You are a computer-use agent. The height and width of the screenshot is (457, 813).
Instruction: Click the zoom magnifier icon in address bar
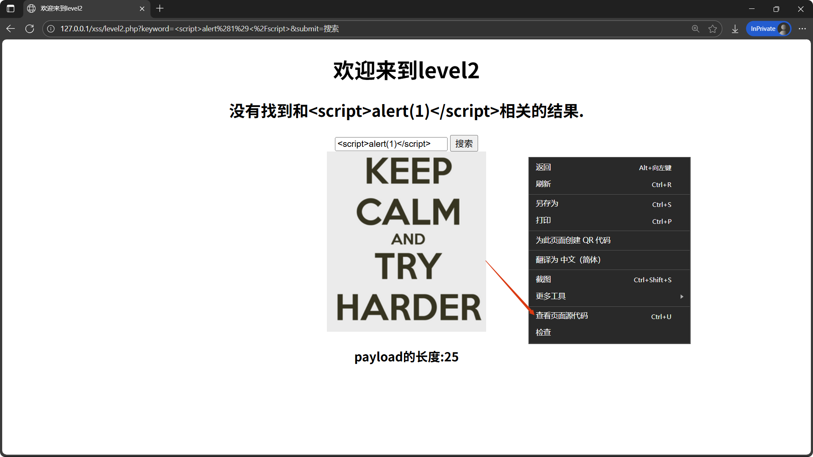(x=695, y=29)
